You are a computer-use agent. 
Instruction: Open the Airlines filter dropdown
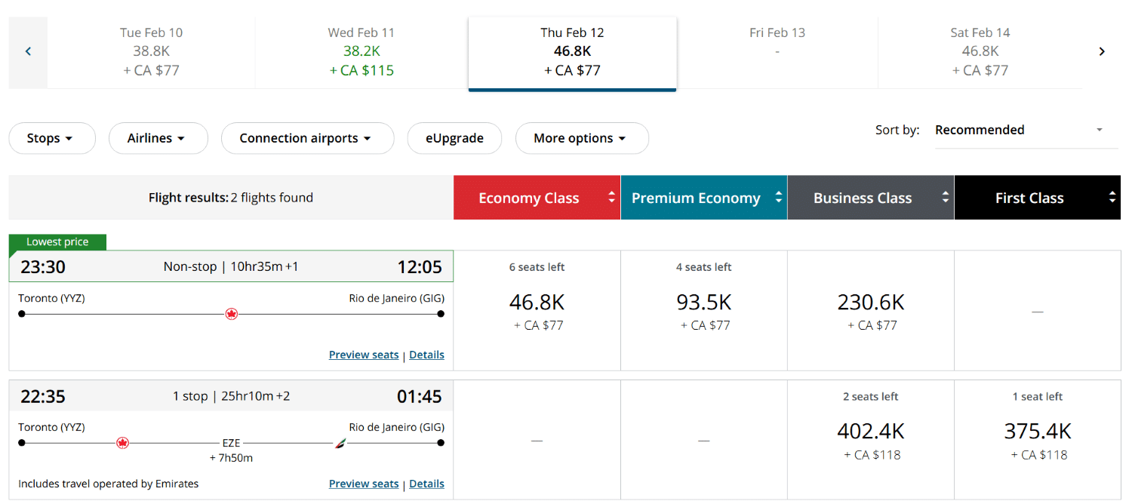pos(158,138)
